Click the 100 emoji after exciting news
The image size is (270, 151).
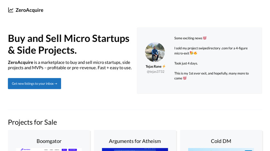point(205,38)
